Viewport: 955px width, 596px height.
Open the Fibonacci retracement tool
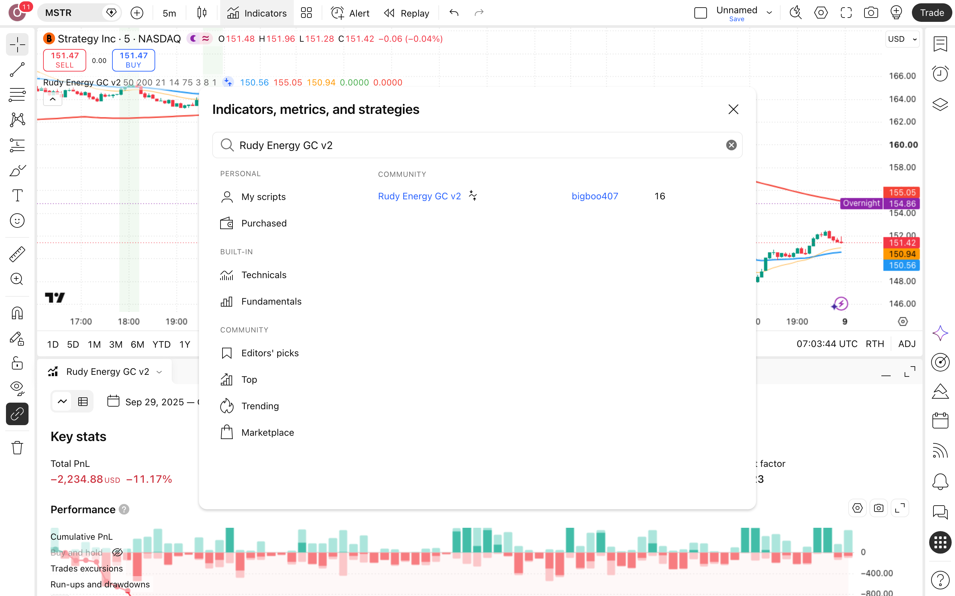pyautogui.click(x=17, y=95)
